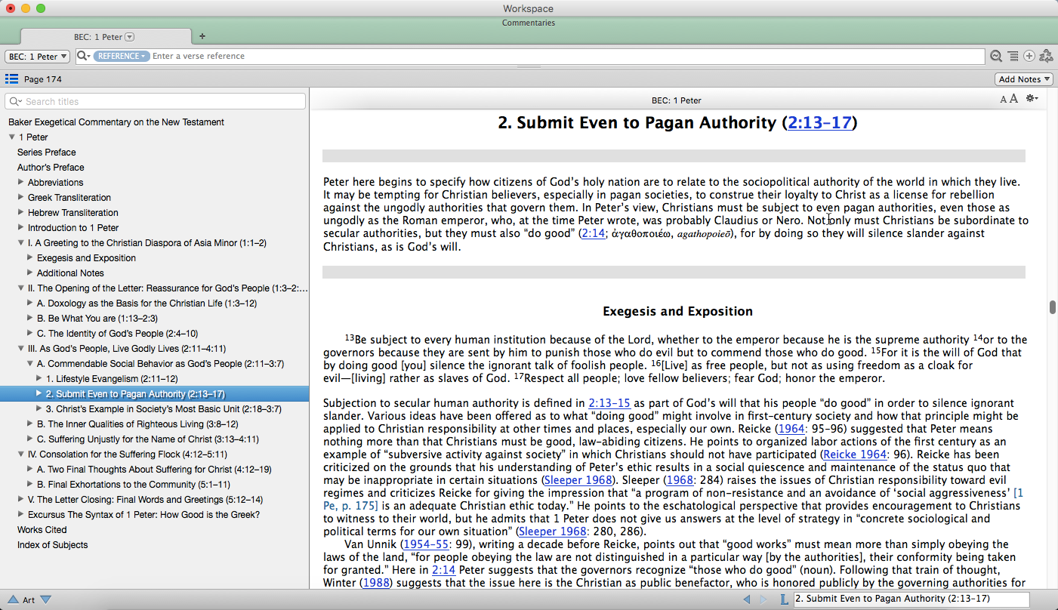
Task: Open the REFERENCE search type dropdown
Action: tap(122, 56)
